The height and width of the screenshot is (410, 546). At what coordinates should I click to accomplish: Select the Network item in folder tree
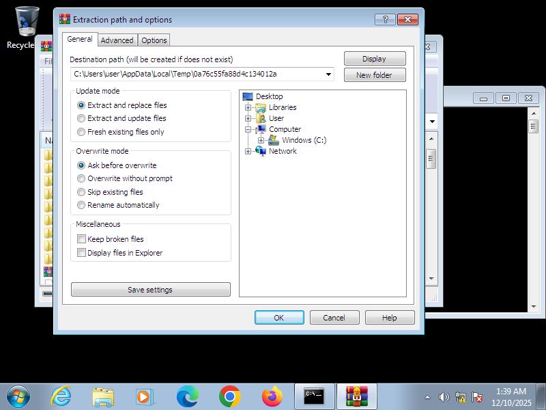click(x=282, y=151)
